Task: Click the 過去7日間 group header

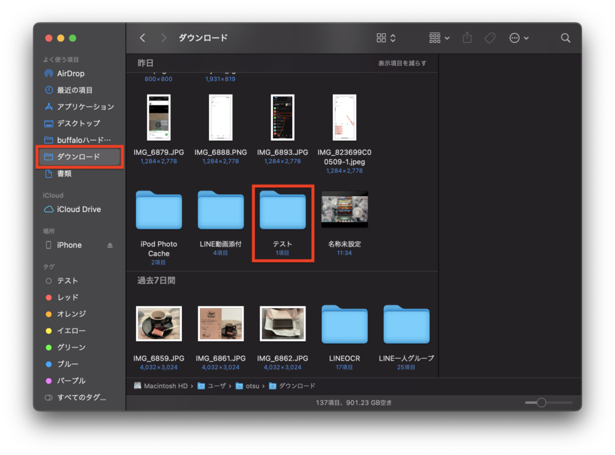Action: point(156,280)
